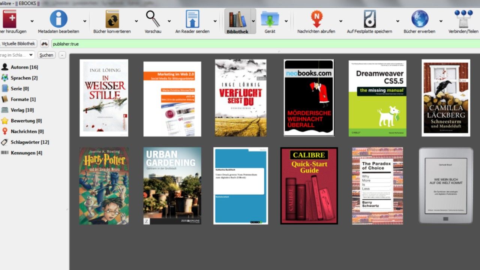This screenshot has height=270, width=480.
Task: Open dropdown arrow beside Gerät
Action: [x=286, y=21]
